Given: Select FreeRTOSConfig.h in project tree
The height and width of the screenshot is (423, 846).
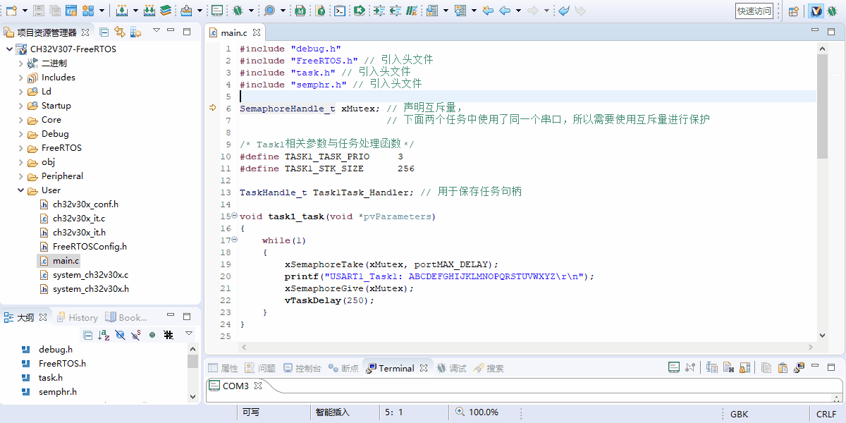Looking at the screenshot, I should [90, 247].
